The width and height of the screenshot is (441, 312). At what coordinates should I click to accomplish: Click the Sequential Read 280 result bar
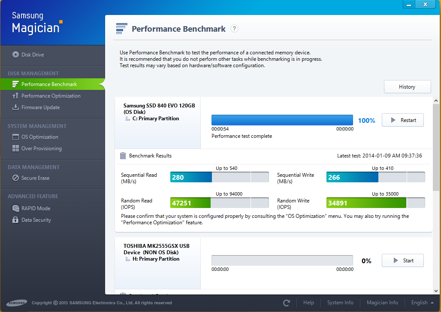[x=219, y=177]
